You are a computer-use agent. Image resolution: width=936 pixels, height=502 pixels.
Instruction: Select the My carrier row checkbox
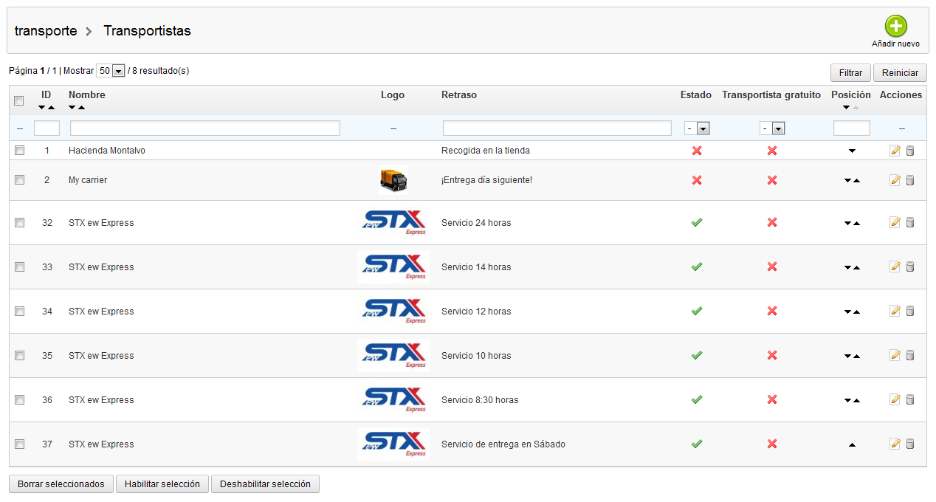19,179
